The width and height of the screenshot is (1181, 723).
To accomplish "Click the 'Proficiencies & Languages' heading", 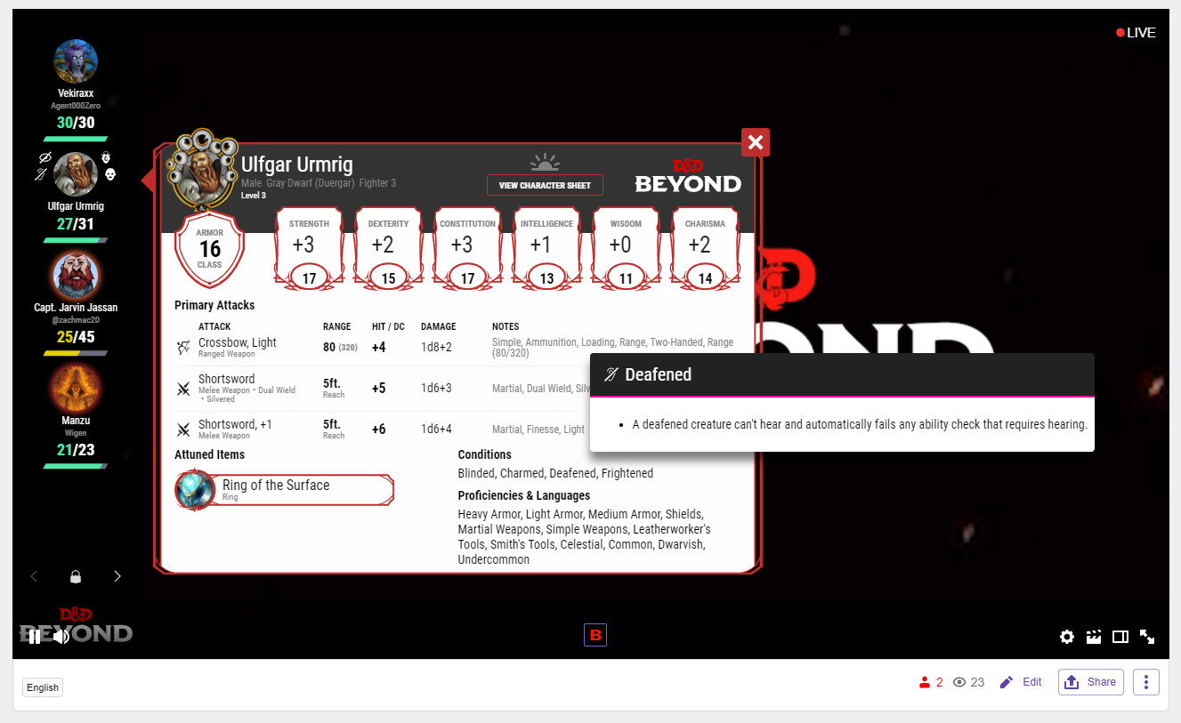I will point(524,495).
